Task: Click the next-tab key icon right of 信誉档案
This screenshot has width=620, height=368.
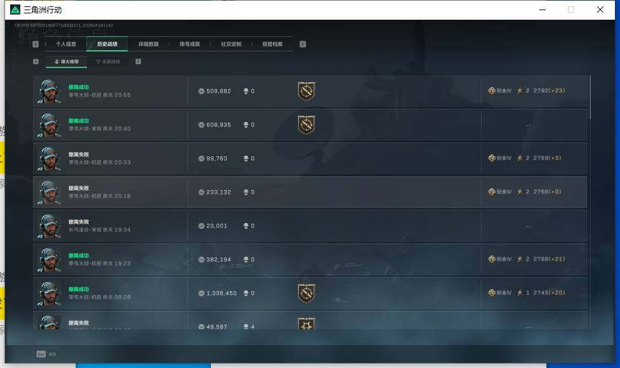Action: click(x=303, y=44)
